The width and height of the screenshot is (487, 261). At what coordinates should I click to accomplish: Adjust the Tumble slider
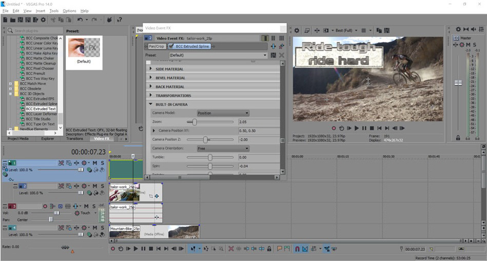[x=210, y=157]
